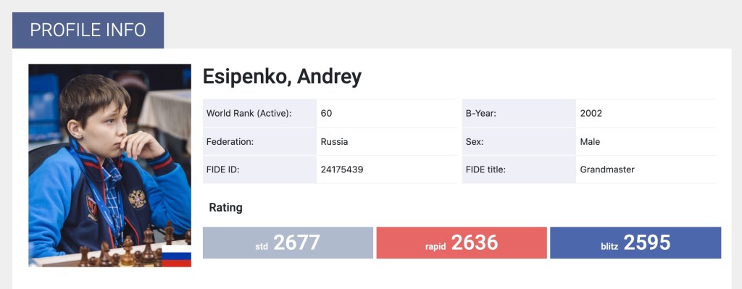Click the std 2677 rating box
Image resolution: width=742 pixels, height=289 pixels.
(288, 243)
